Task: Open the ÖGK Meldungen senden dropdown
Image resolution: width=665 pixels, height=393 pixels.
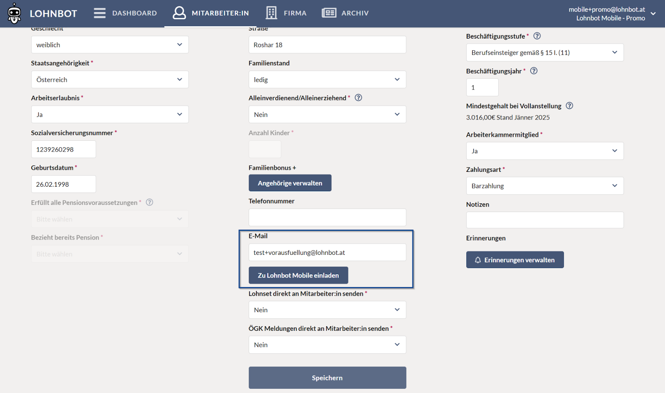Action: (328, 344)
